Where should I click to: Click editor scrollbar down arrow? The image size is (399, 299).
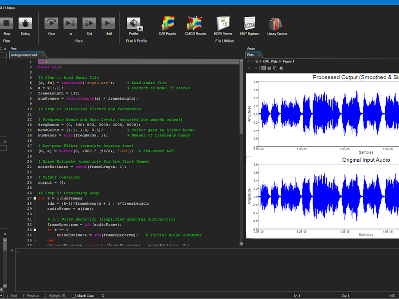(x=241, y=244)
